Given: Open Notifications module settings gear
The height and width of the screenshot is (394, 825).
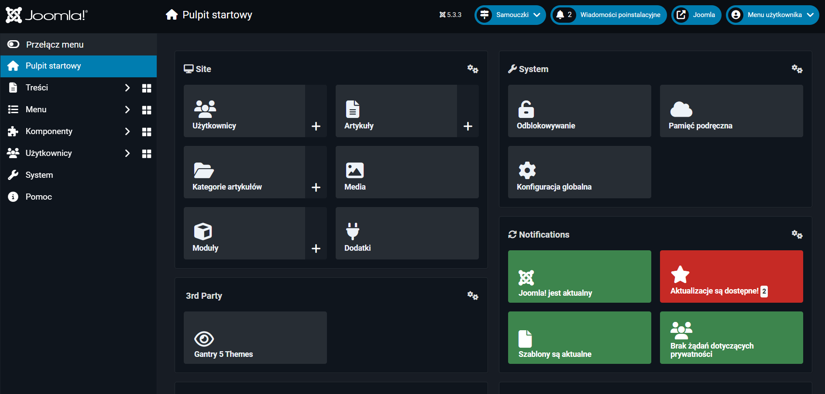Looking at the screenshot, I should coord(797,235).
